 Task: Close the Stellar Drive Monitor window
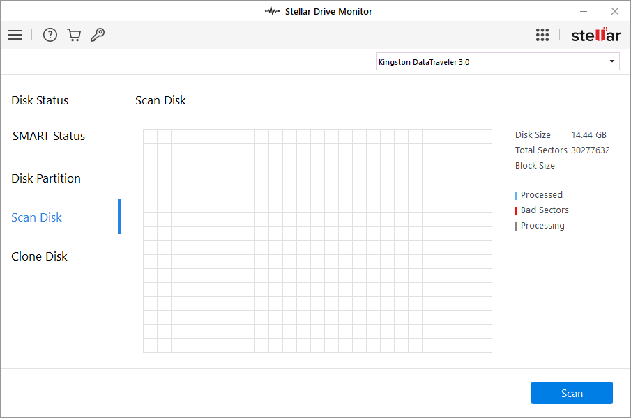point(615,11)
